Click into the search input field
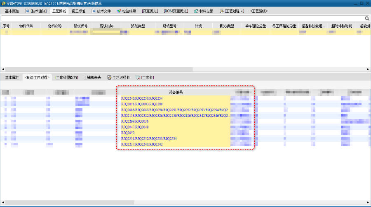This screenshot has height=207, width=371. [182, 18]
